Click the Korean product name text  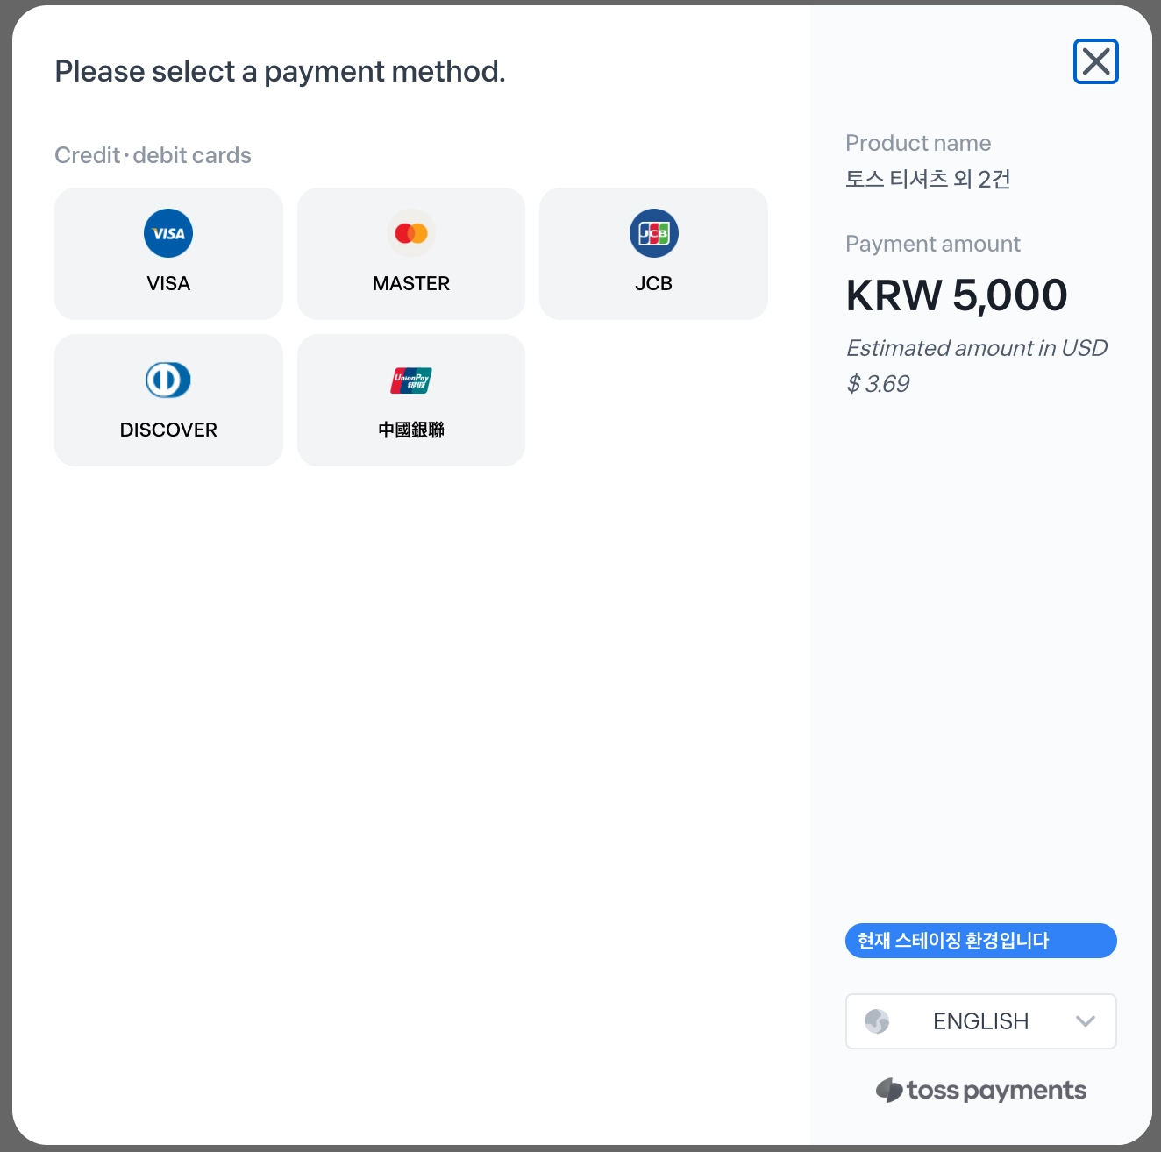click(x=928, y=179)
